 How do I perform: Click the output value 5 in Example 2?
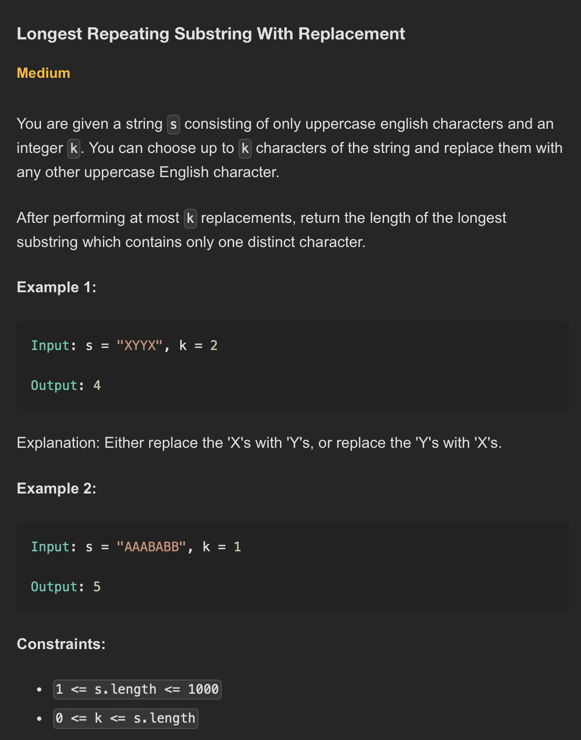click(97, 587)
